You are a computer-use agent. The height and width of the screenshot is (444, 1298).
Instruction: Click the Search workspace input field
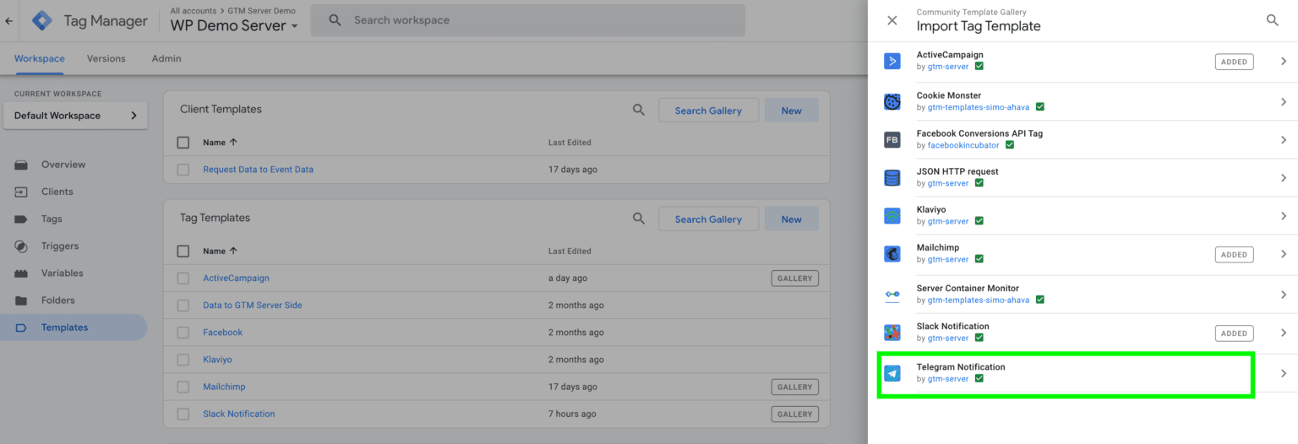[x=528, y=20]
